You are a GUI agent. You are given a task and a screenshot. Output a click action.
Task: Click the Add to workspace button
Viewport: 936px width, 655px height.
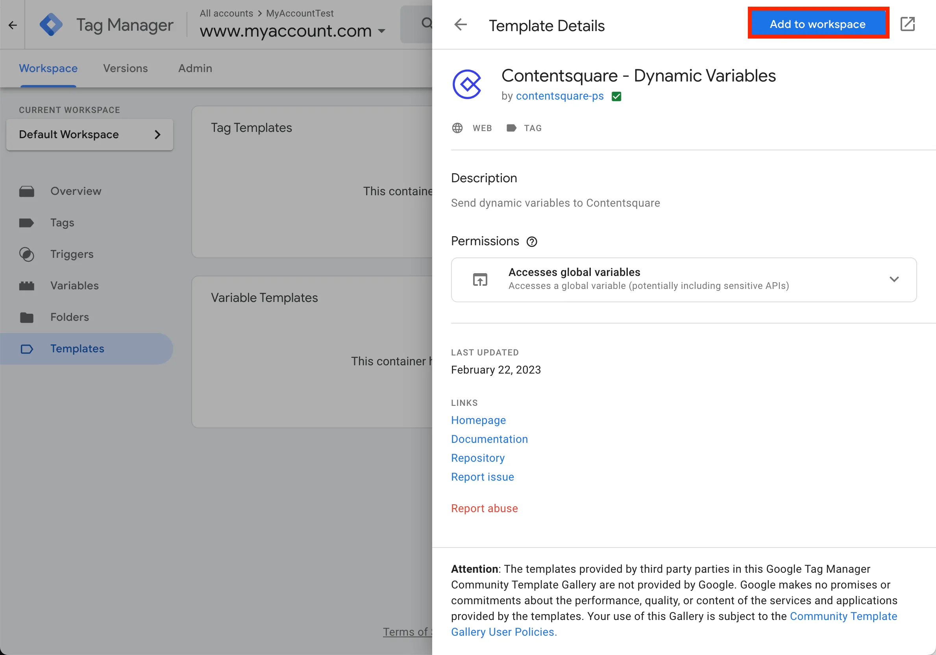coord(818,24)
